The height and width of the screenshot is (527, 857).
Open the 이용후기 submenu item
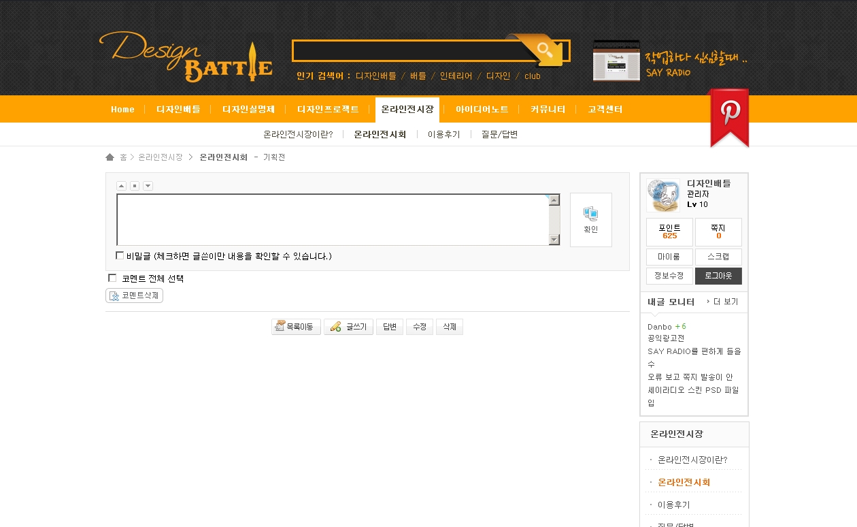(x=443, y=135)
